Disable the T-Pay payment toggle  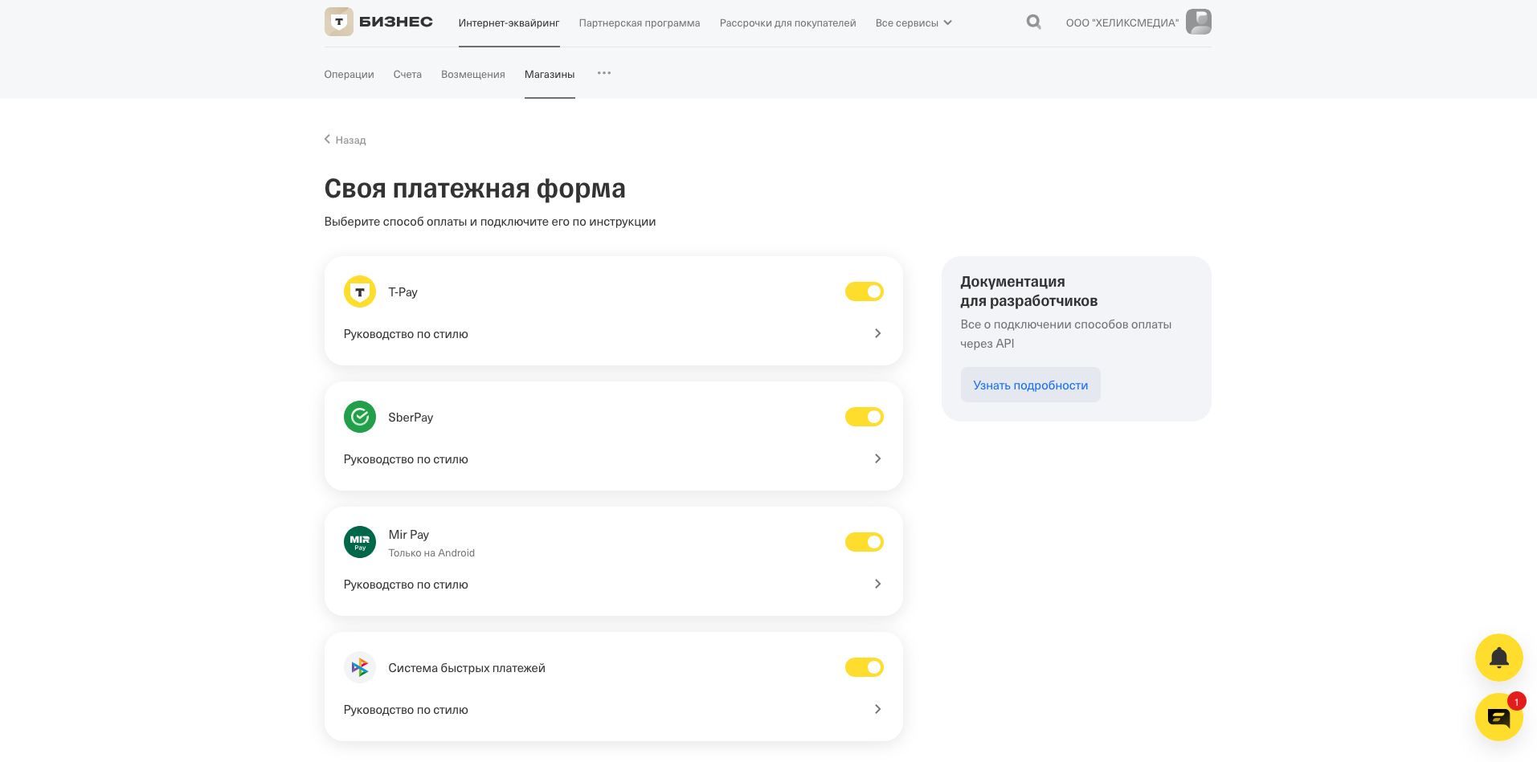tap(864, 291)
